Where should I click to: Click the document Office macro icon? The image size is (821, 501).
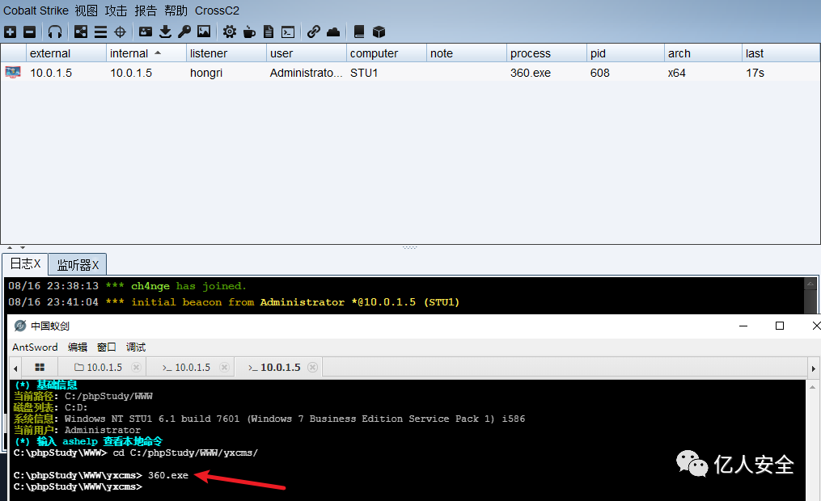(x=269, y=32)
